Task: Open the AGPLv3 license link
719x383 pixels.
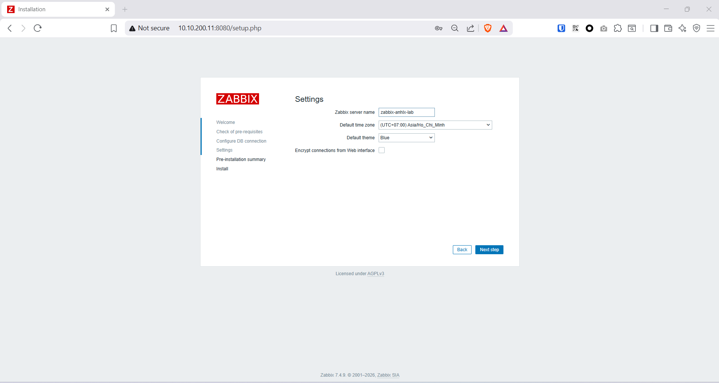Action: 376,274
